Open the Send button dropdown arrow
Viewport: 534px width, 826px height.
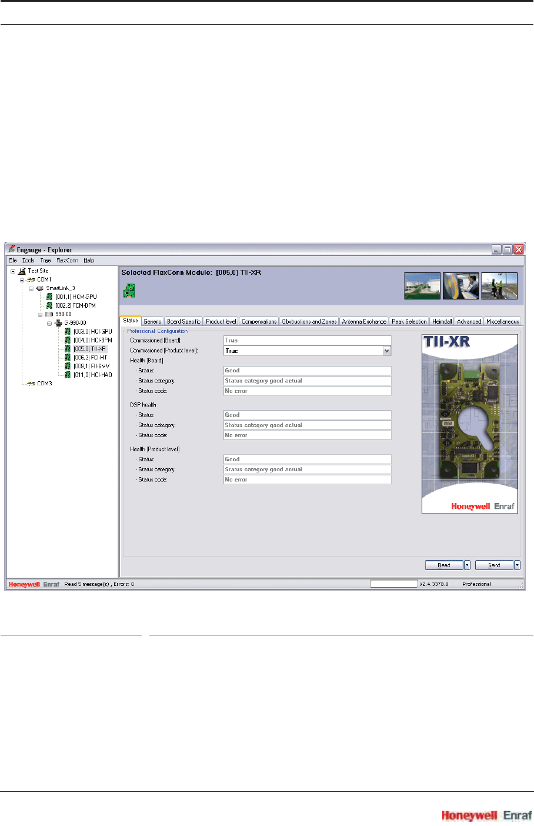(517, 565)
